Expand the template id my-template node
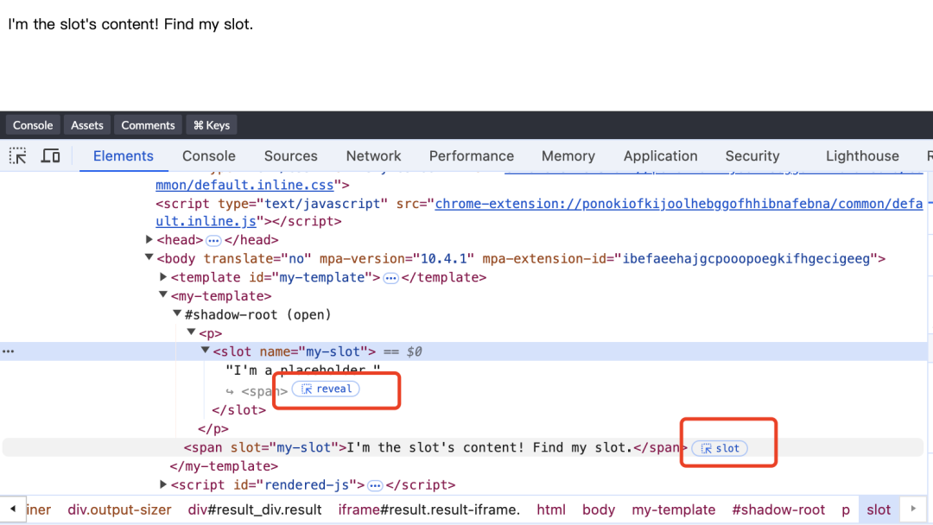Screen dimensions: 933x525 pos(163,277)
